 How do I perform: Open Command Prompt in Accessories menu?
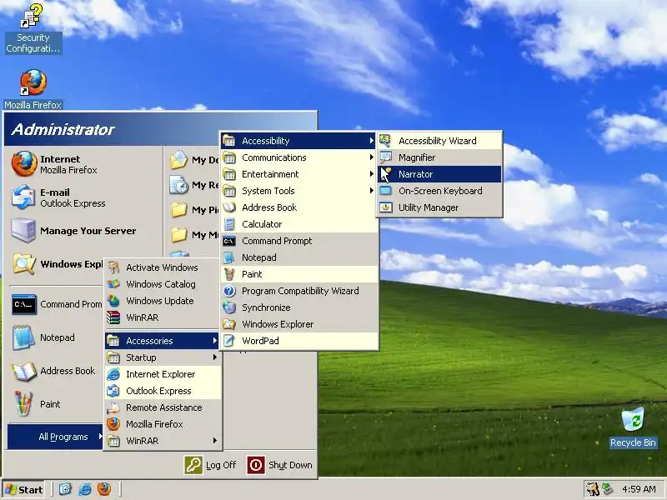tap(298, 241)
